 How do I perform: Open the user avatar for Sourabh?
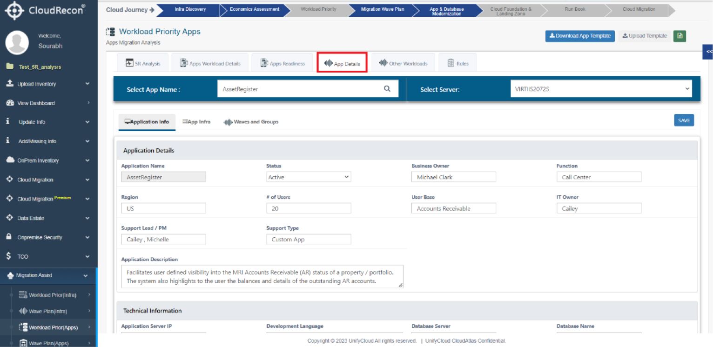click(x=17, y=42)
